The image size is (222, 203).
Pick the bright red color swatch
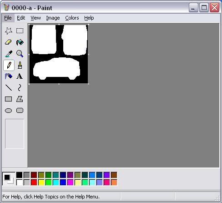34,183
